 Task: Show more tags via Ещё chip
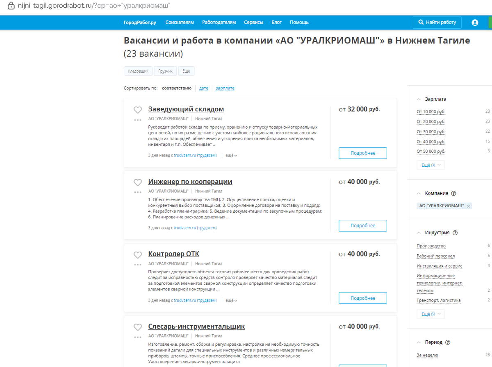pyautogui.click(x=186, y=71)
